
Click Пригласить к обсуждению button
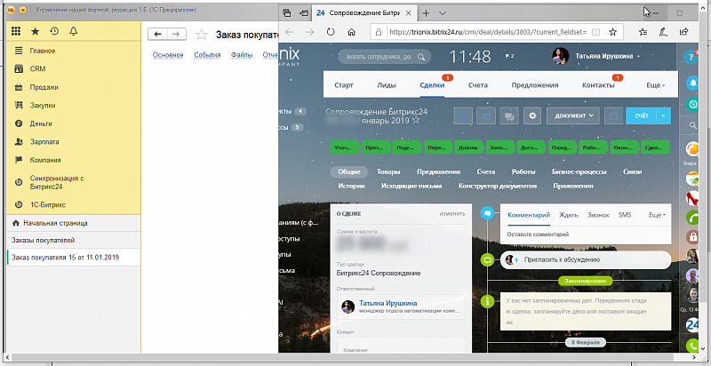tap(586, 259)
